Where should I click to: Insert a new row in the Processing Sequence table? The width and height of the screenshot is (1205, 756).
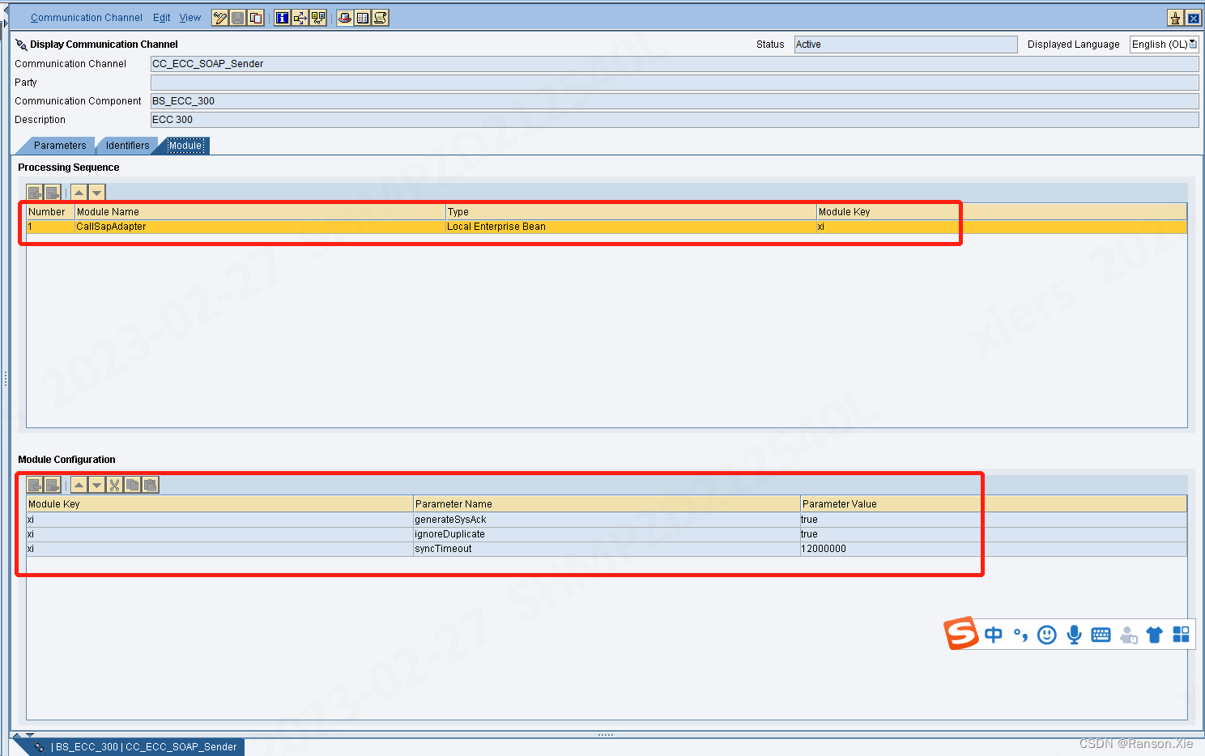[34, 192]
